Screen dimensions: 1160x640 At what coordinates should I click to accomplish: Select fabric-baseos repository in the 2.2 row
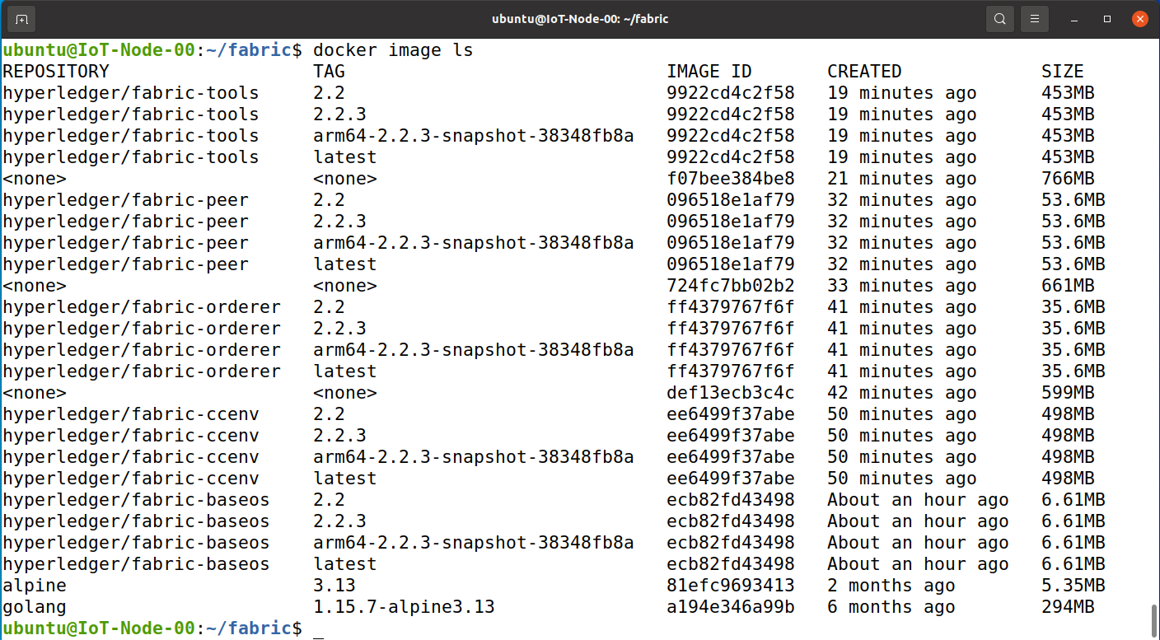click(x=136, y=500)
